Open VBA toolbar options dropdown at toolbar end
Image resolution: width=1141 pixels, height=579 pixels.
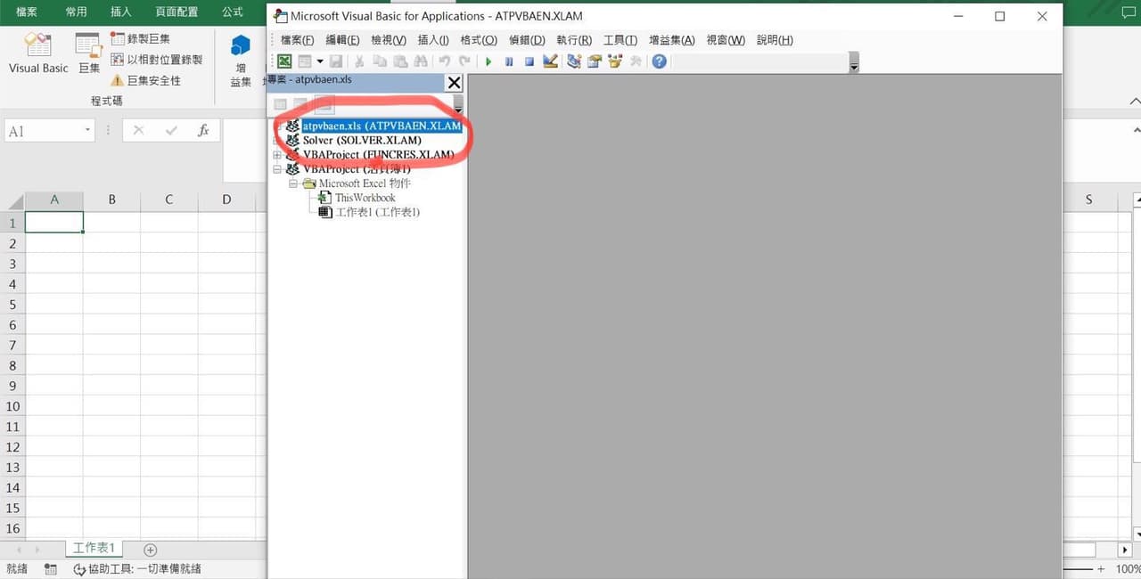click(854, 64)
